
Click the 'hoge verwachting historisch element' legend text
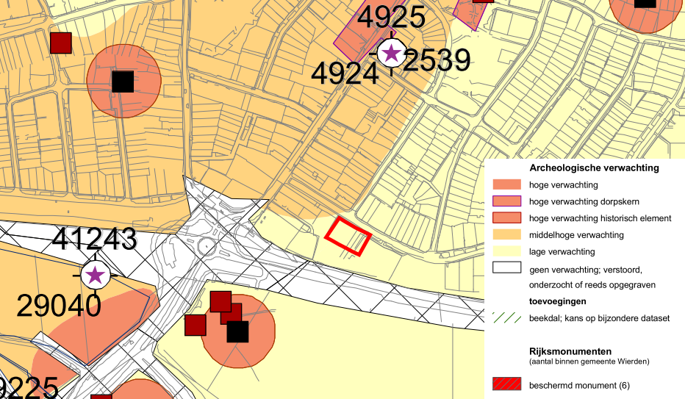coord(600,218)
